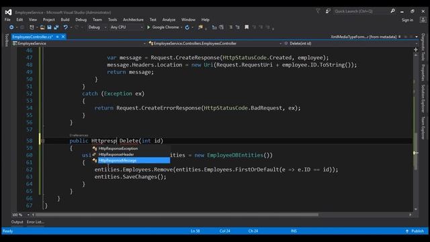Collapse the Delete method outlining box
The image size is (430, 242).
pyautogui.click(x=42, y=140)
